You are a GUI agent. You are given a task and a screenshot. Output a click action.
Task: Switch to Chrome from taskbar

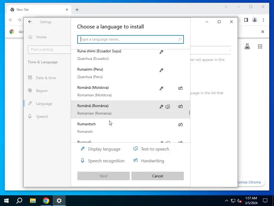point(46,201)
